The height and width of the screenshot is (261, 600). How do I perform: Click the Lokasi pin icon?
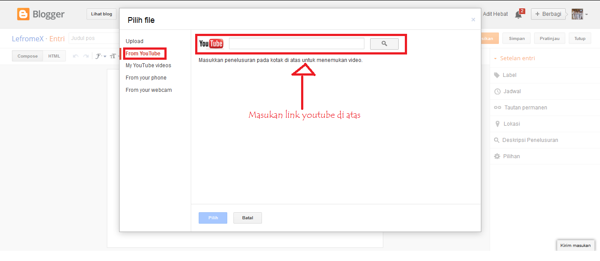497,124
